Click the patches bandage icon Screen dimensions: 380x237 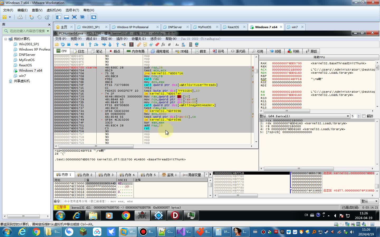[x=139, y=45]
